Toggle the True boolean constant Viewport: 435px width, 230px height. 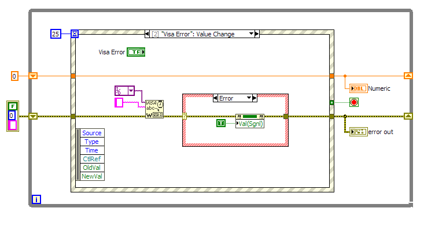click(221, 123)
